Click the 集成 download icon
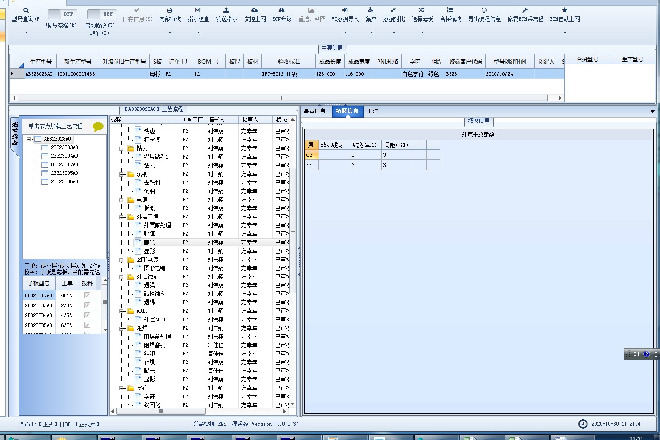This screenshot has width=660, height=440. pyautogui.click(x=370, y=10)
